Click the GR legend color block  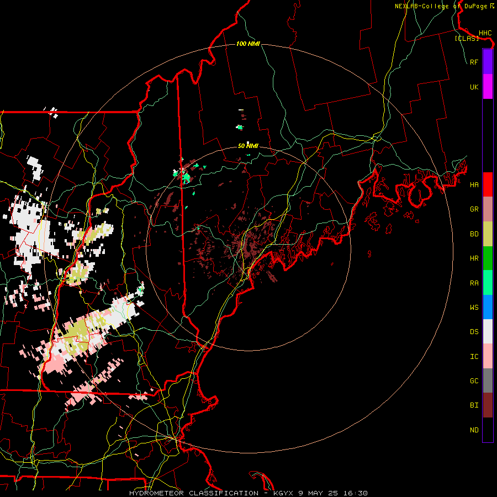(x=488, y=209)
